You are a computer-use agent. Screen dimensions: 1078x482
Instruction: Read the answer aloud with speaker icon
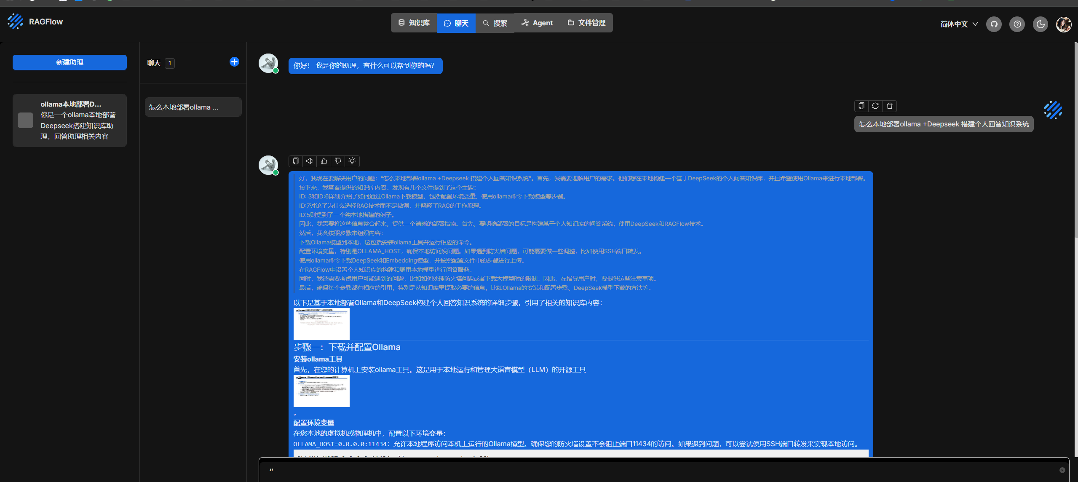310,161
